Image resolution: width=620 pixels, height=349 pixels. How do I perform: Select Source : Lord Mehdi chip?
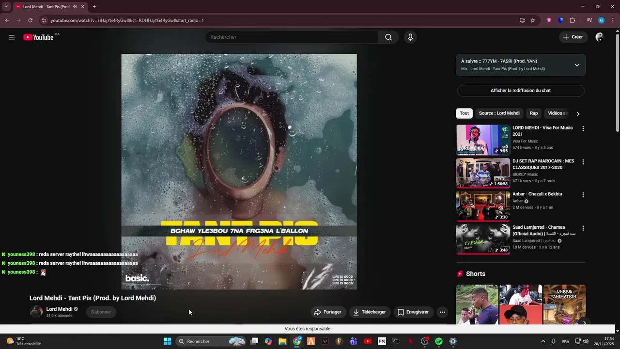tap(499, 113)
